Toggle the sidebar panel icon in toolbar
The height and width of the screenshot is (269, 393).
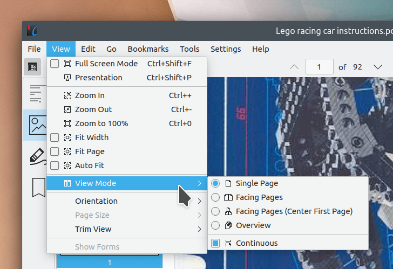point(32,67)
